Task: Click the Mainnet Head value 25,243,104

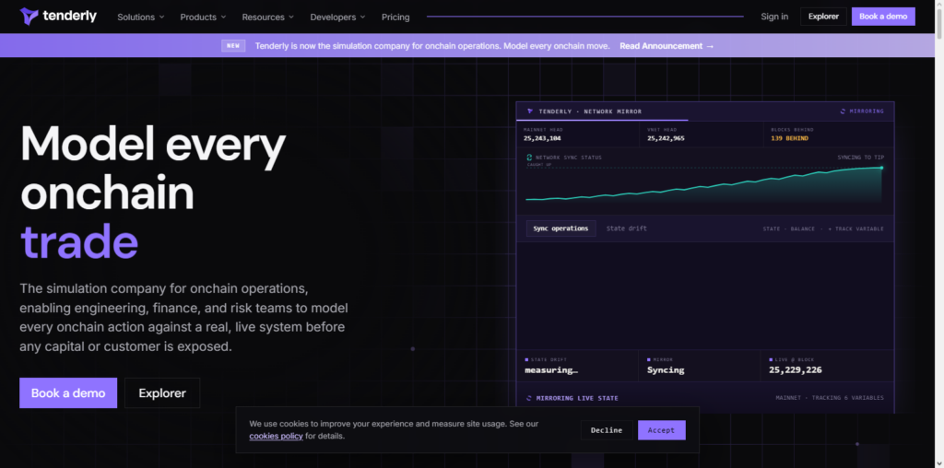Action: [542, 138]
